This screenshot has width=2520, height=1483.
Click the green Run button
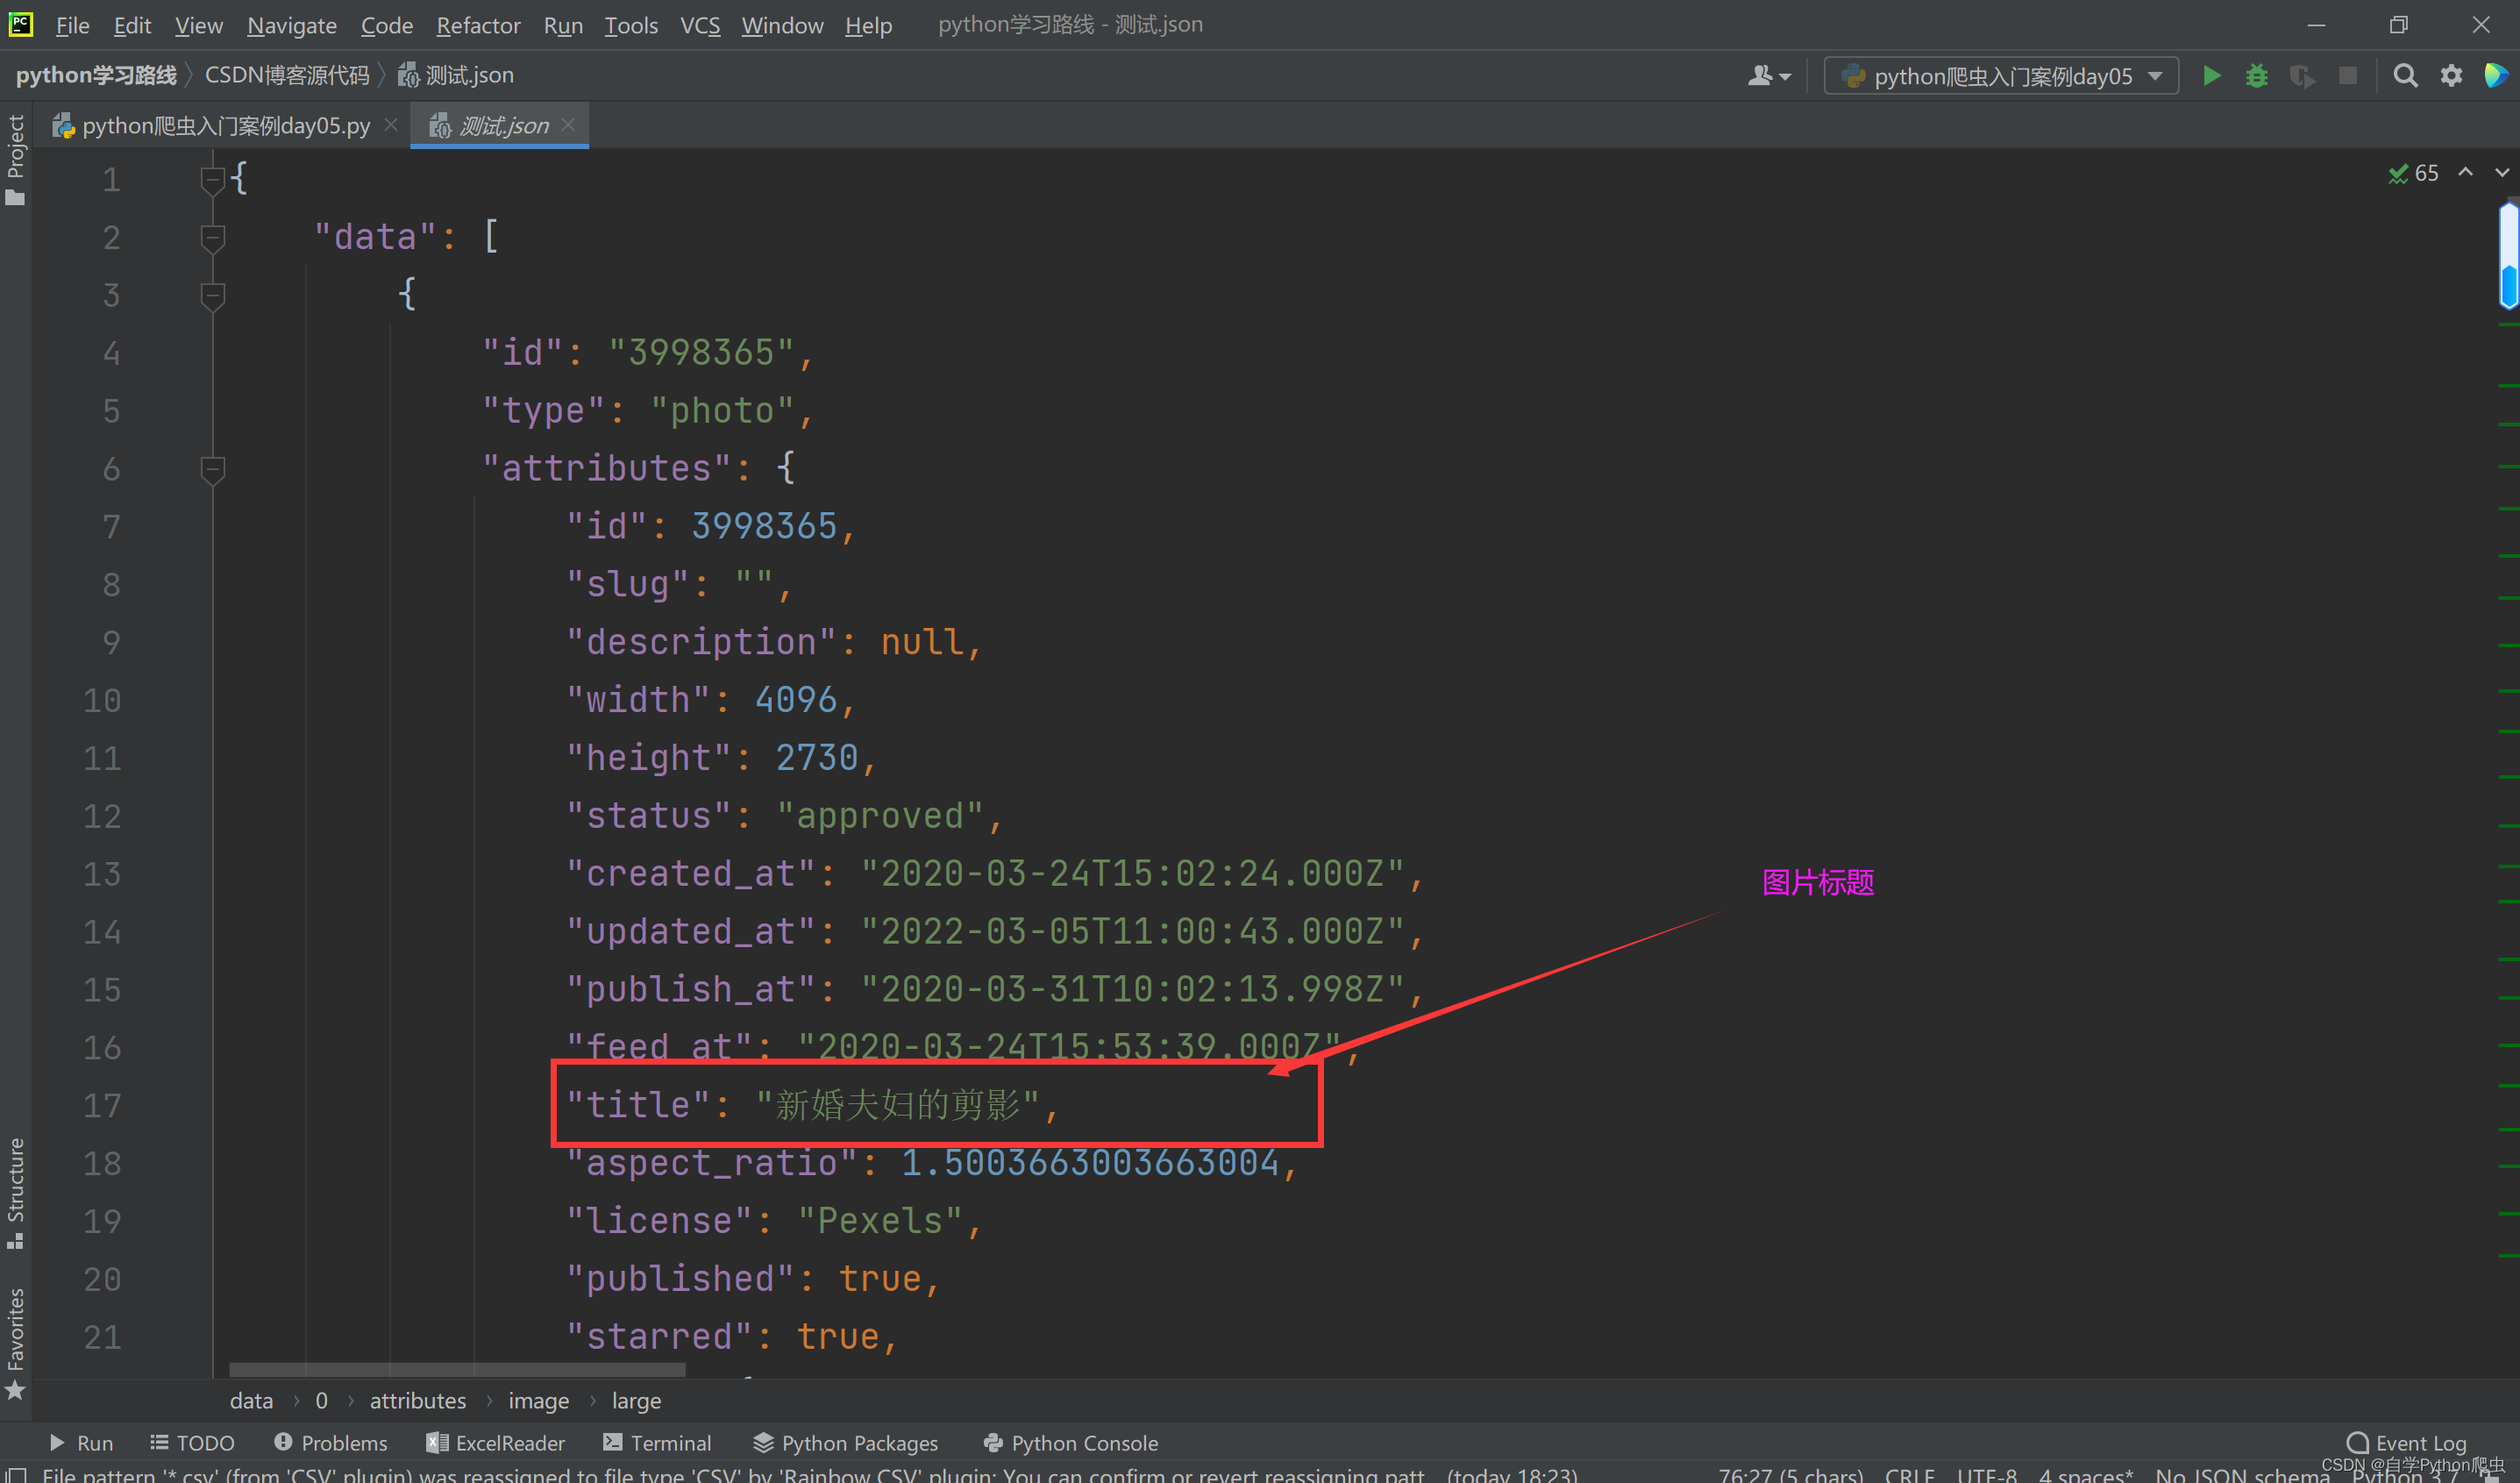point(2211,76)
